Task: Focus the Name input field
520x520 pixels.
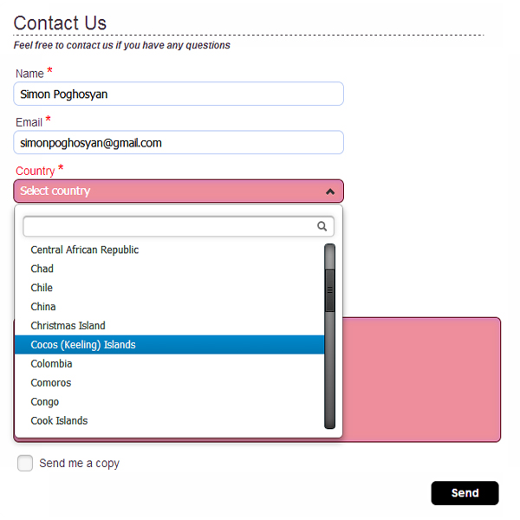Action: click(x=179, y=94)
